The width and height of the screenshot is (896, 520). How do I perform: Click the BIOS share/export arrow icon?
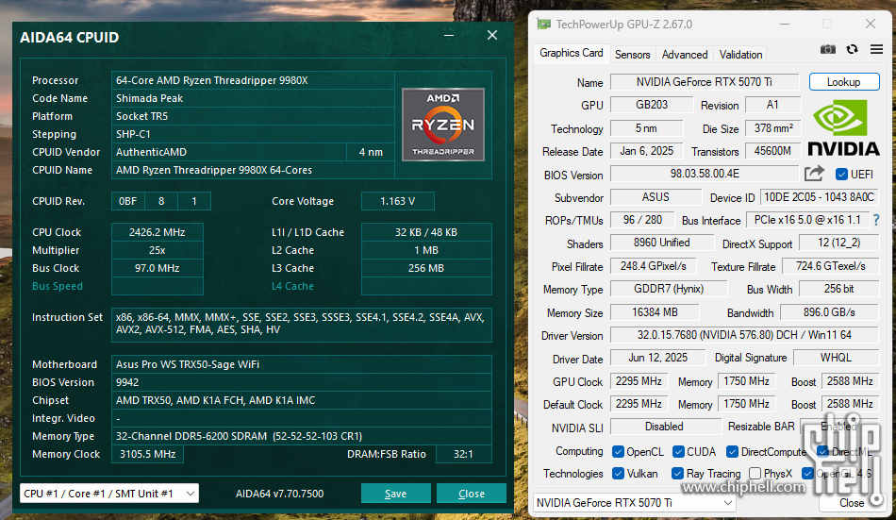point(814,174)
